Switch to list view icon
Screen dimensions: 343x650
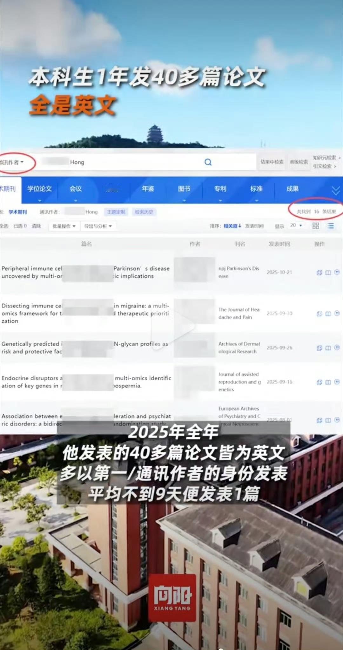[331, 226]
